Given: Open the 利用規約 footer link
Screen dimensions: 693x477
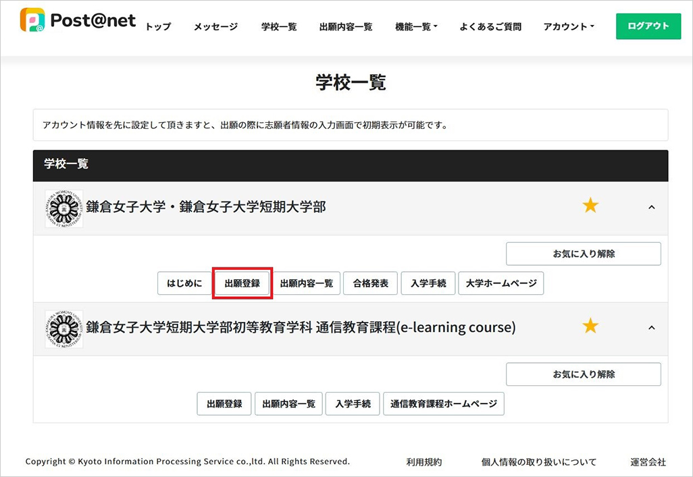Looking at the screenshot, I should pyautogui.click(x=424, y=462).
